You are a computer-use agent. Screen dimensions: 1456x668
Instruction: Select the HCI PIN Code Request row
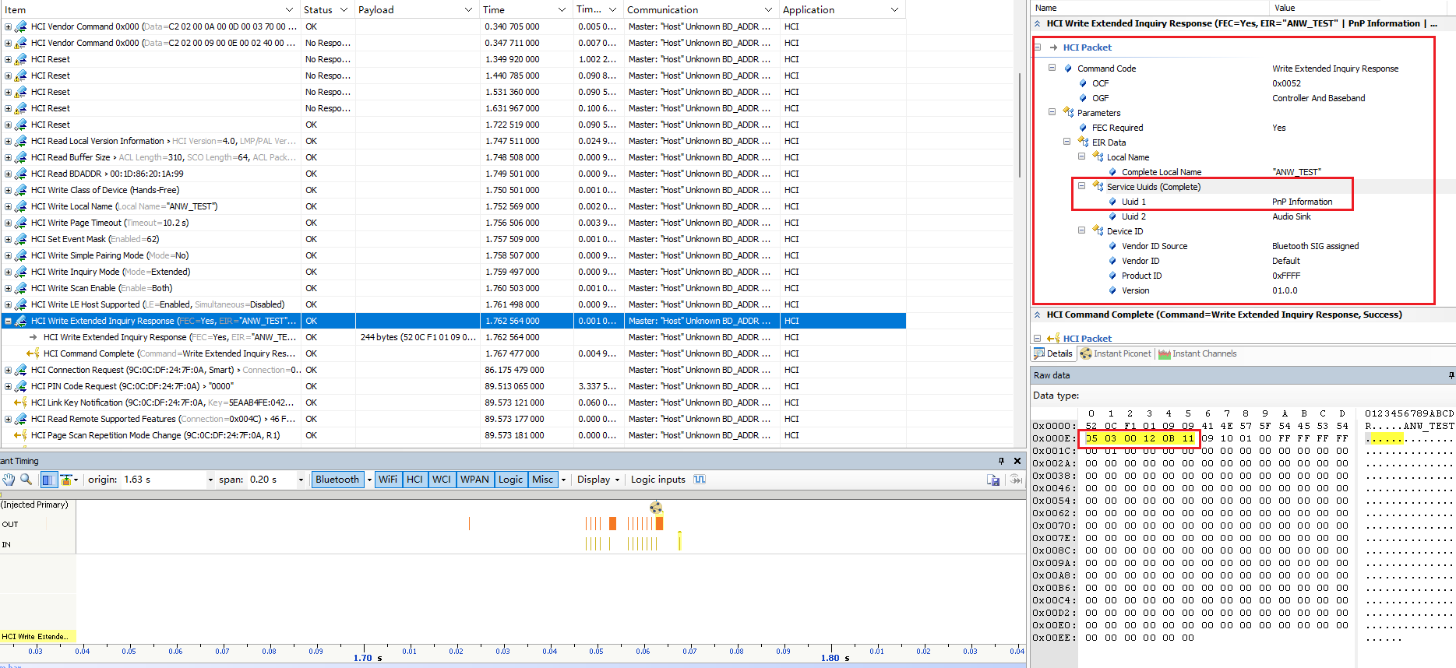click(x=453, y=386)
